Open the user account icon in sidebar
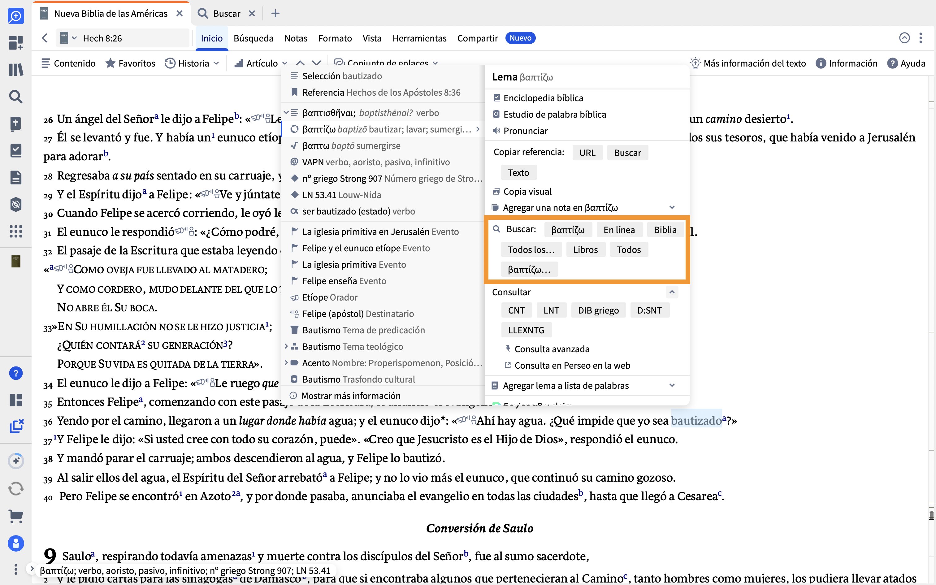 coord(16,544)
